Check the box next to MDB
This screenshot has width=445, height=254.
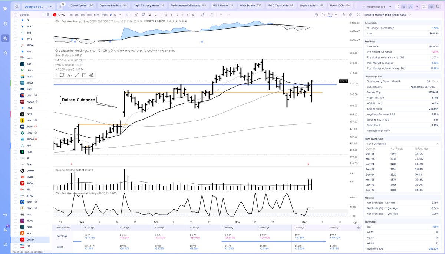pyautogui.click(x=16, y=152)
